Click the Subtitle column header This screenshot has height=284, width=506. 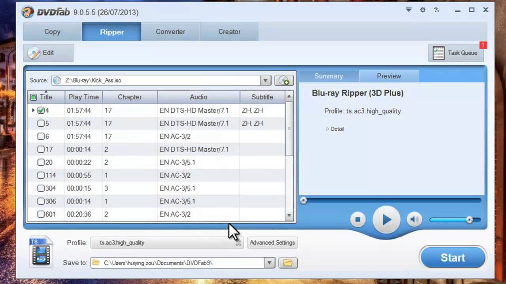click(x=262, y=97)
